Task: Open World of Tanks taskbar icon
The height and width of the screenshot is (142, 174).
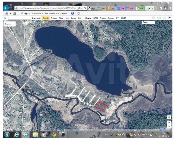Action: click(x=63, y=135)
